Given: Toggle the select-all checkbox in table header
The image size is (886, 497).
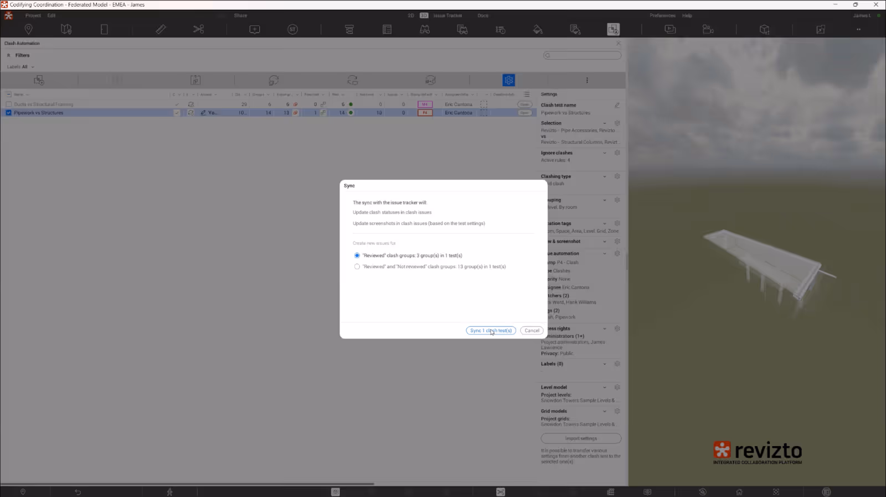Looking at the screenshot, I should click(x=8, y=95).
